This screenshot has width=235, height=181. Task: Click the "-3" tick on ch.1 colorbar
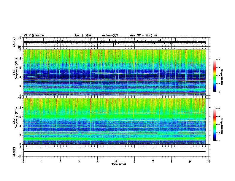(219, 59)
